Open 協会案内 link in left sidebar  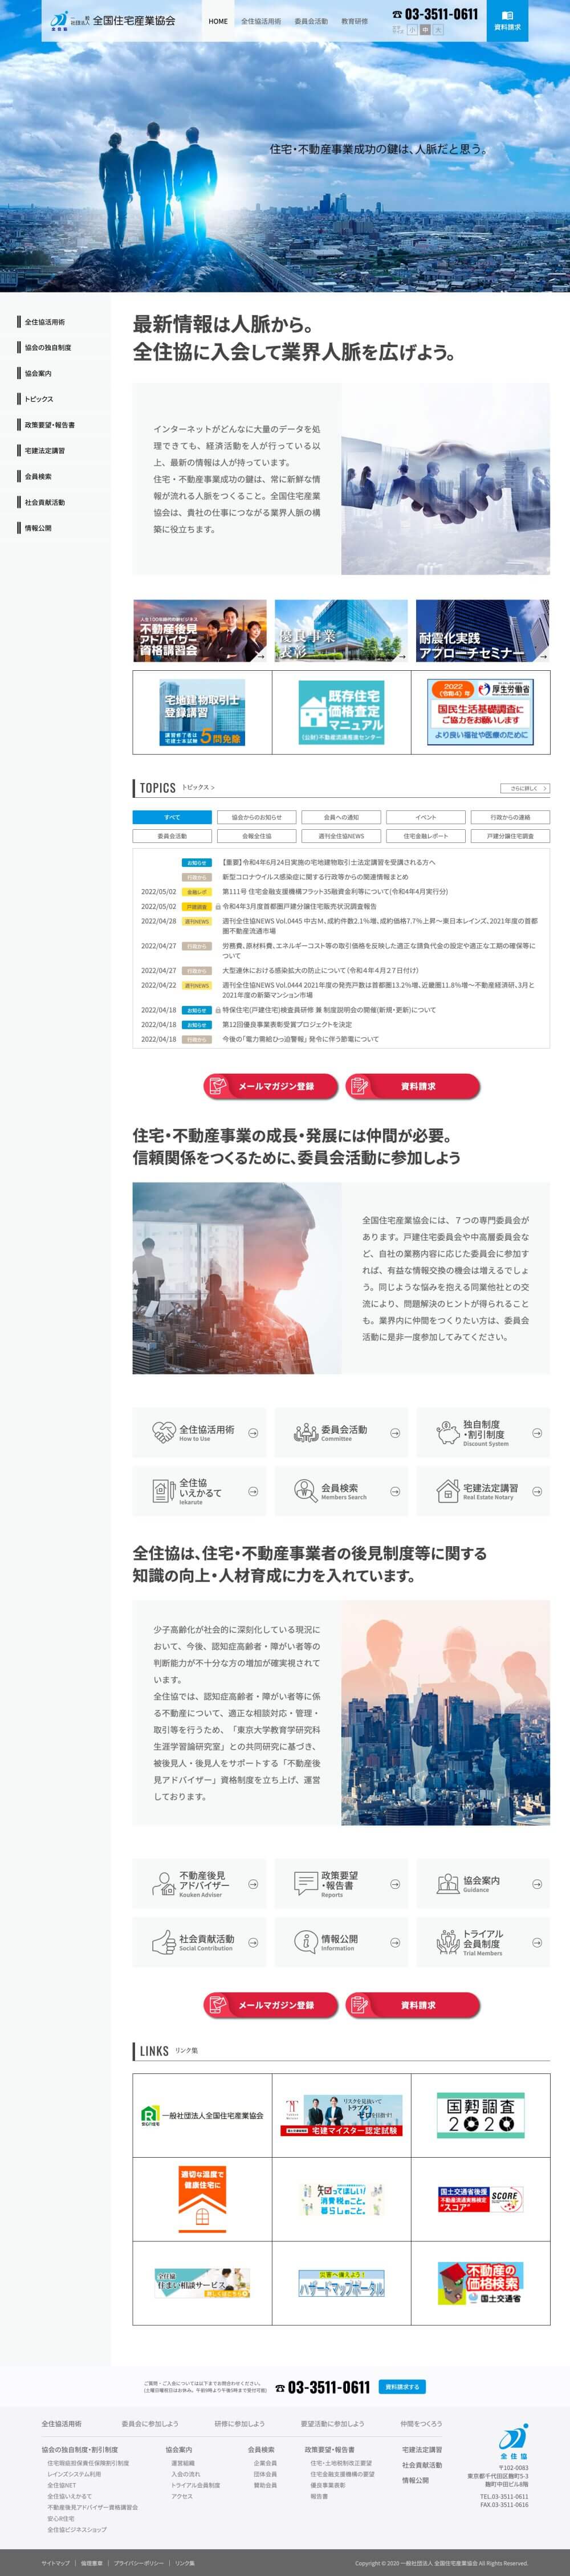coord(38,373)
